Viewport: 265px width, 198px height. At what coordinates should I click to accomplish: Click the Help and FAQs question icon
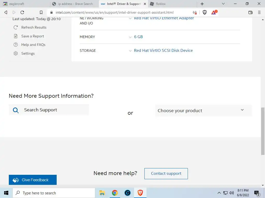[16, 45]
